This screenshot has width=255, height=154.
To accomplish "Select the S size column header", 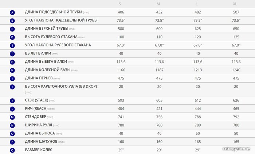I will click(120, 4).
